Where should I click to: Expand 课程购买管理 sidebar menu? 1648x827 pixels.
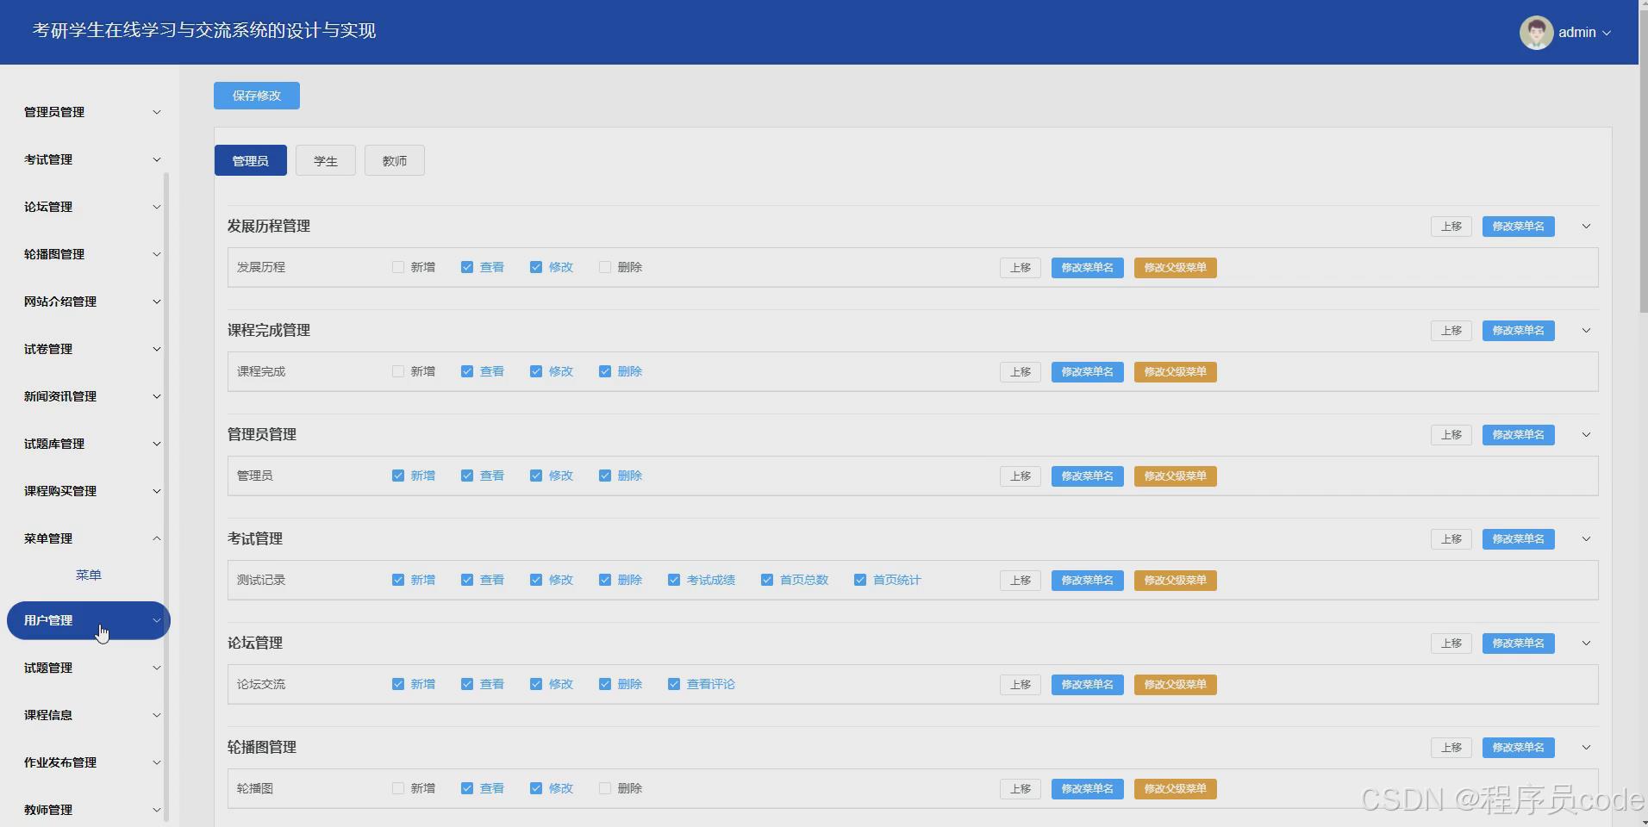click(x=90, y=491)
